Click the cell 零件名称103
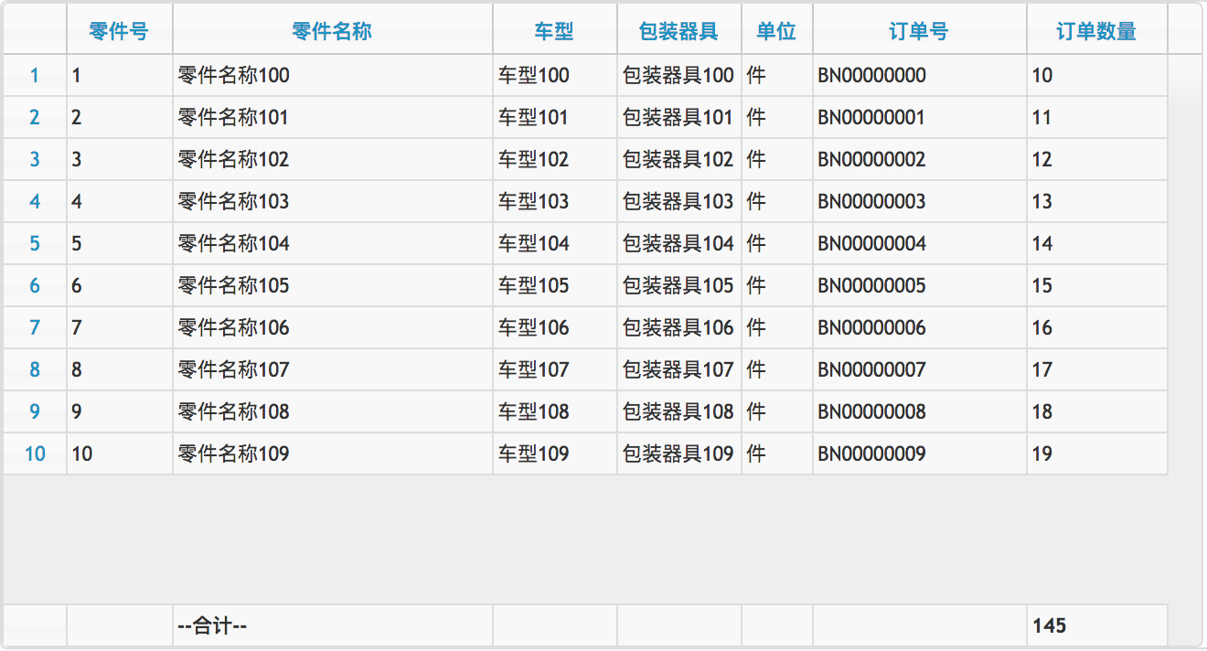 click(x=333, y=202)
